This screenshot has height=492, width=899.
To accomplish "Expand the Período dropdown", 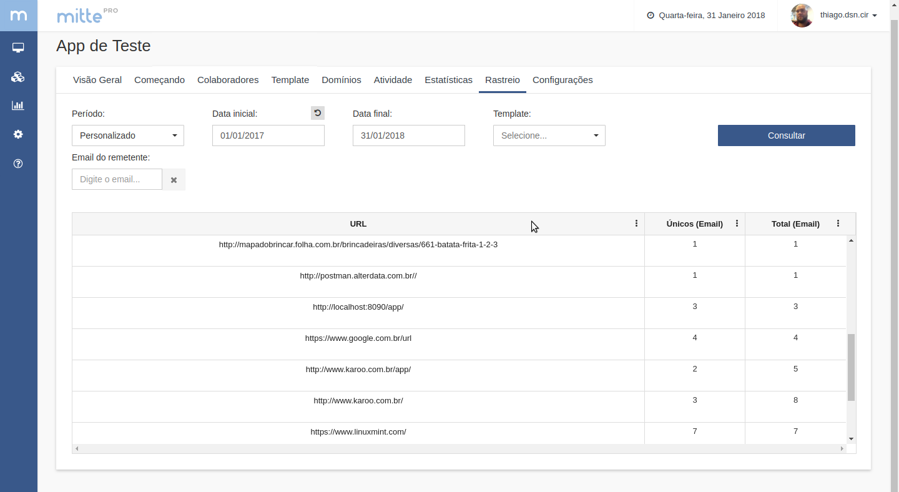I will click(x=128, y=135).
